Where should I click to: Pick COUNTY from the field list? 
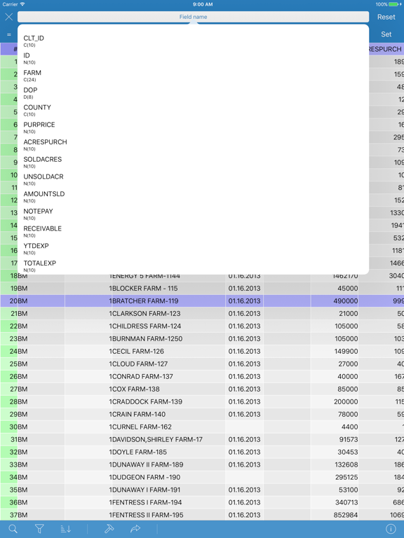193,110
